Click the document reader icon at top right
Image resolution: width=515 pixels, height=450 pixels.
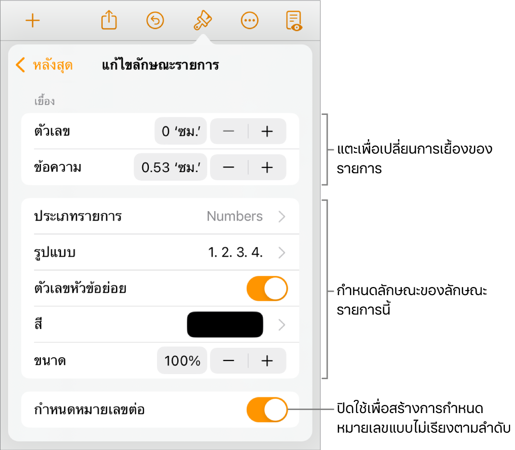(296, 20)
